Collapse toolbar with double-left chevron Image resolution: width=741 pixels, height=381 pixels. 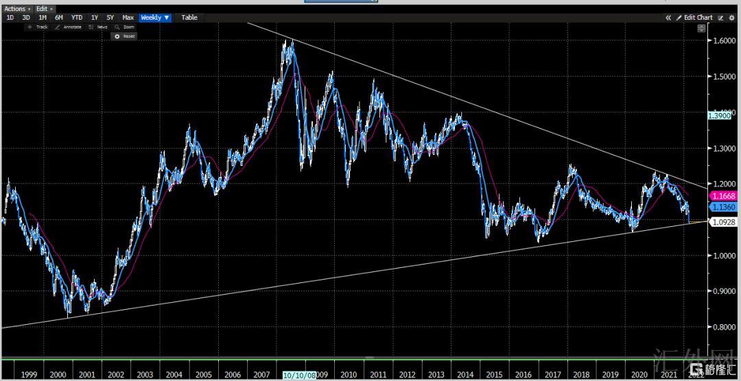coord(668,17)
